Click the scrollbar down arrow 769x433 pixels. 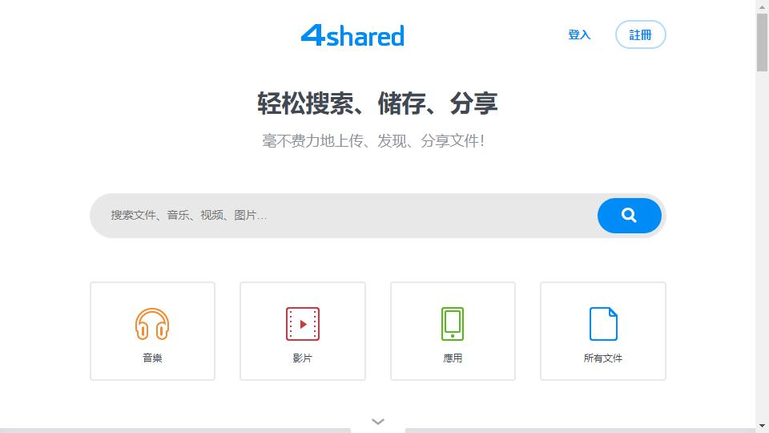tap(762, 426)
